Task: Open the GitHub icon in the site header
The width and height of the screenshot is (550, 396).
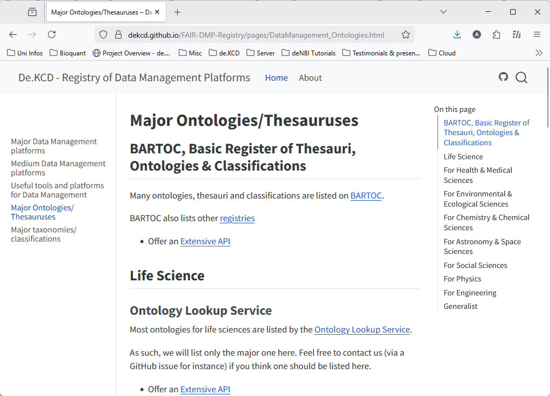Action: click(503, 77)
